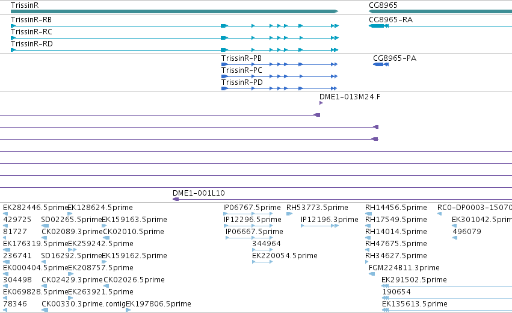This screenshot has height=313, width=512.
Task: Click the TrissinR-PC protein glyph
Action: coord(279,76)
